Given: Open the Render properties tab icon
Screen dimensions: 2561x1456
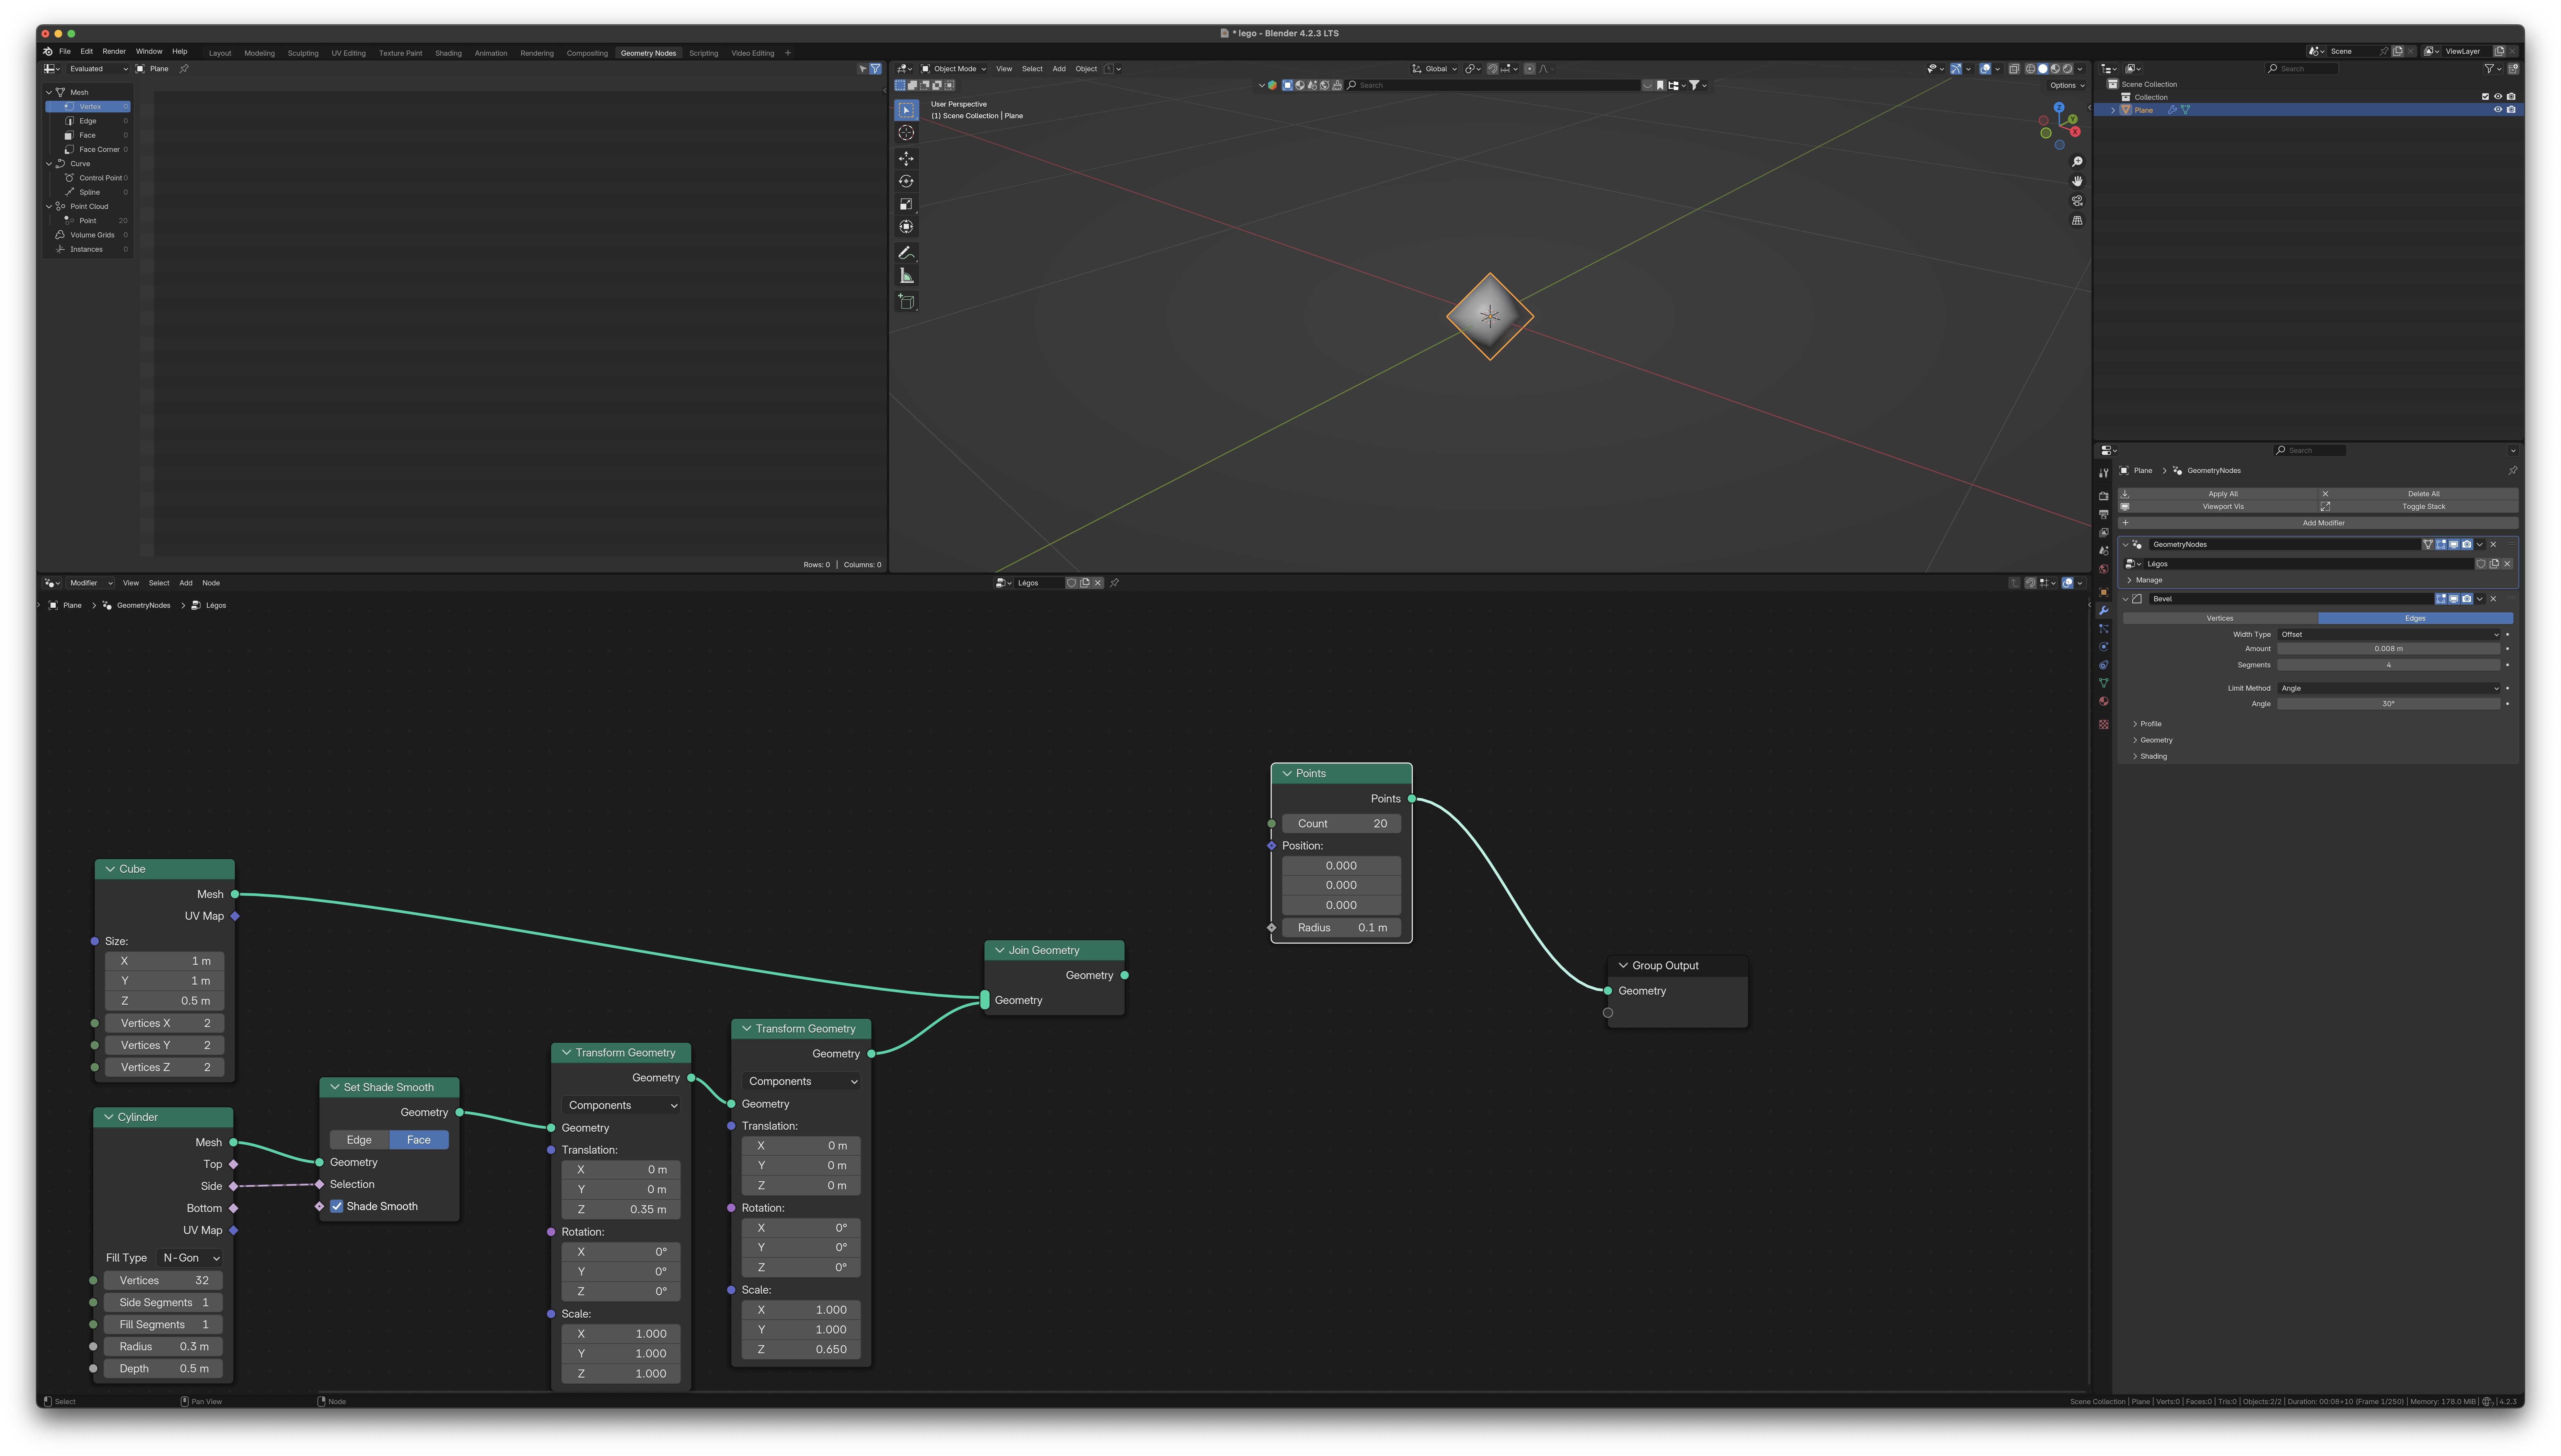Looking at the screenshot, I should (x=2104, y=496).
